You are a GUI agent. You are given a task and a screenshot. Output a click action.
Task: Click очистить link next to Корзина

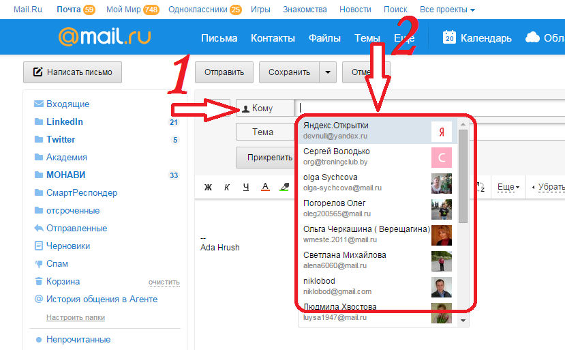point(164,282)
